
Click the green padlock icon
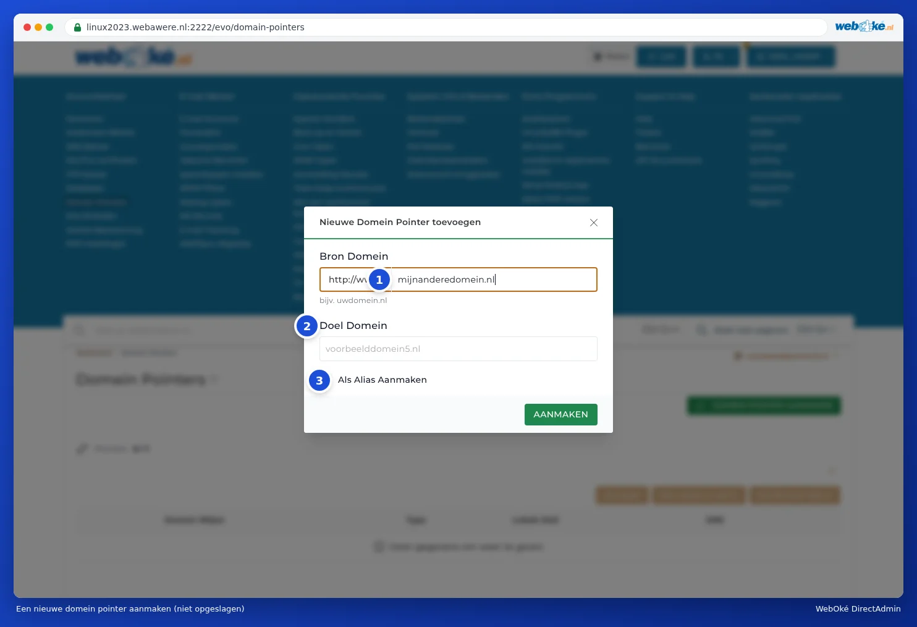click(77, 27)
